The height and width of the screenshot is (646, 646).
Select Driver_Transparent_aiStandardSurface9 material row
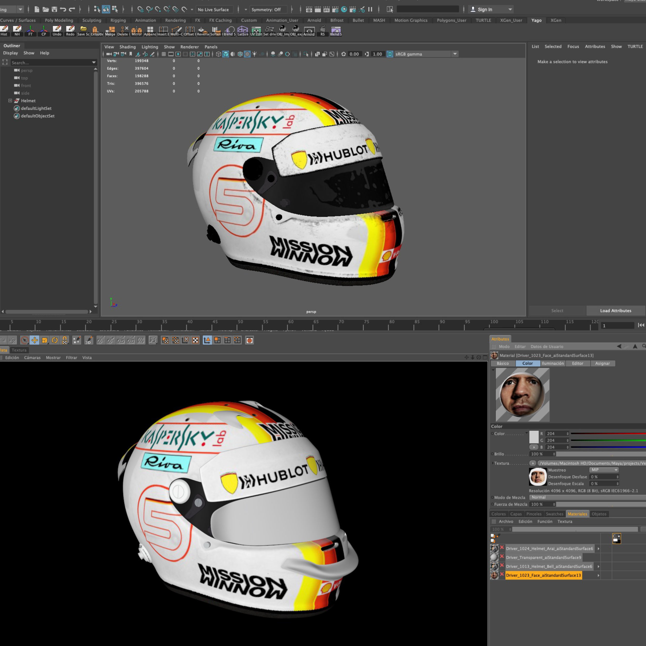[x=543, y=557]
